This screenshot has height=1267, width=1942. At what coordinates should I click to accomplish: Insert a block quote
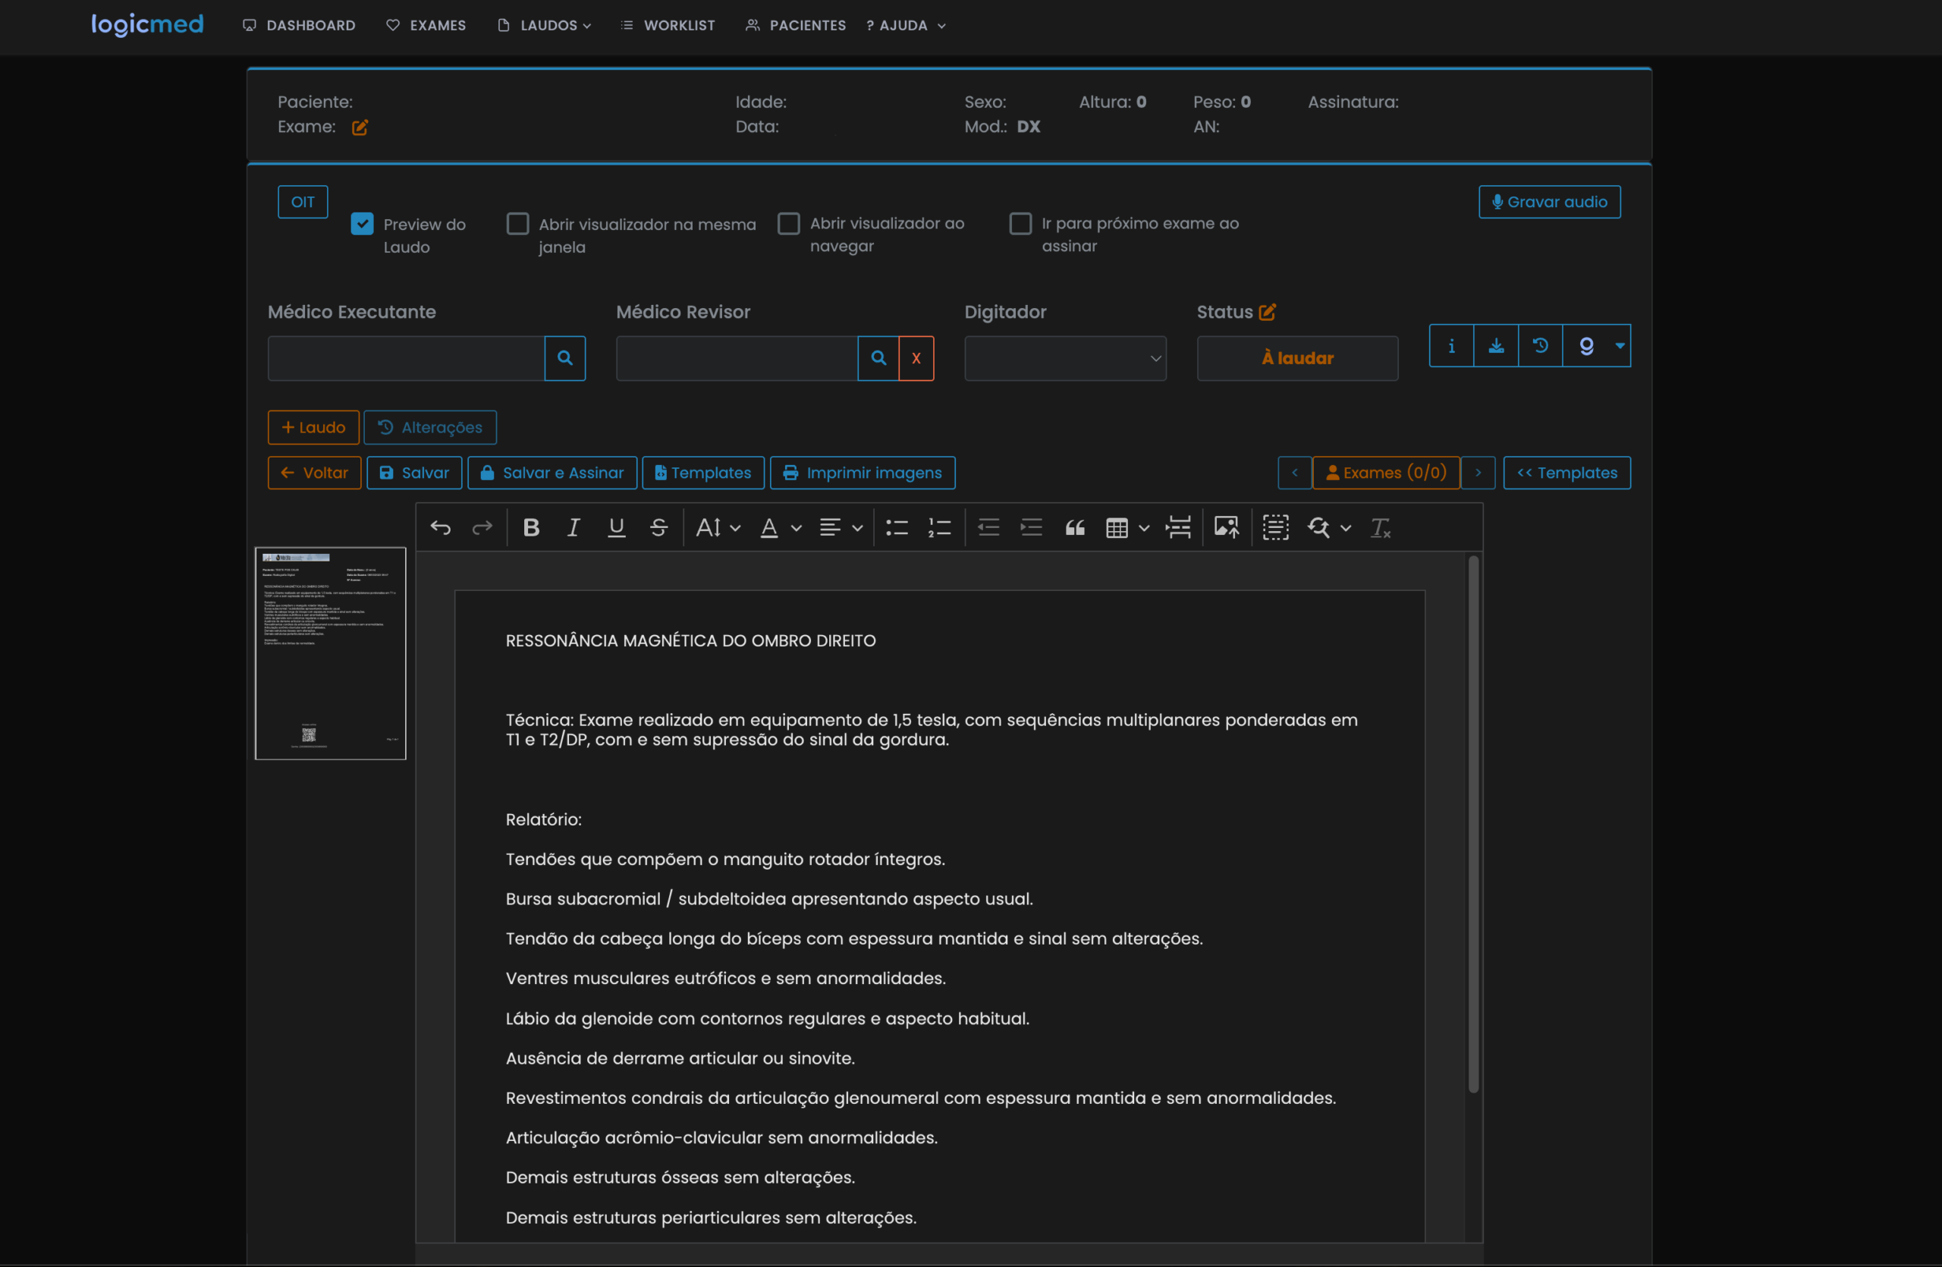(1075, 528)
